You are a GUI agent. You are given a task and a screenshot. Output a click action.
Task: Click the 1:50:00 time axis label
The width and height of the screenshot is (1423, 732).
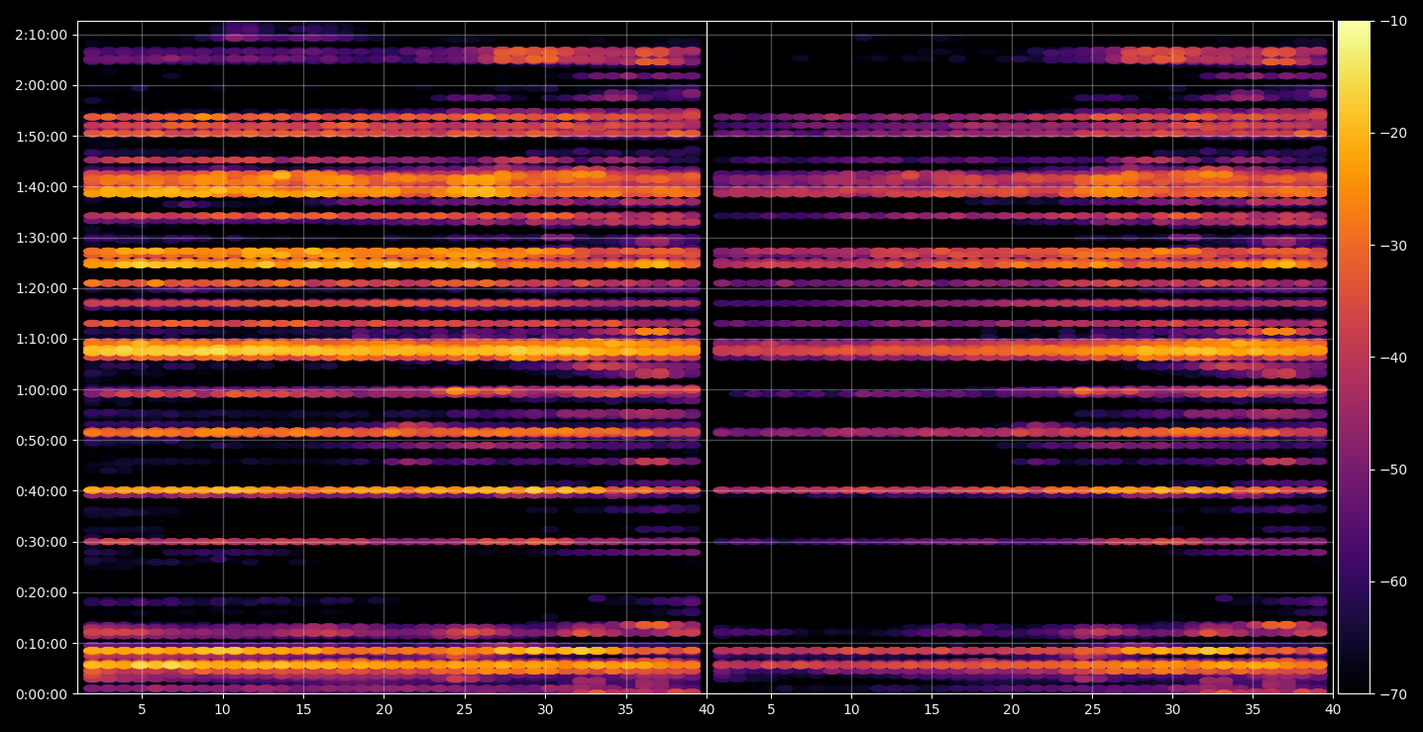click(42, 136)
